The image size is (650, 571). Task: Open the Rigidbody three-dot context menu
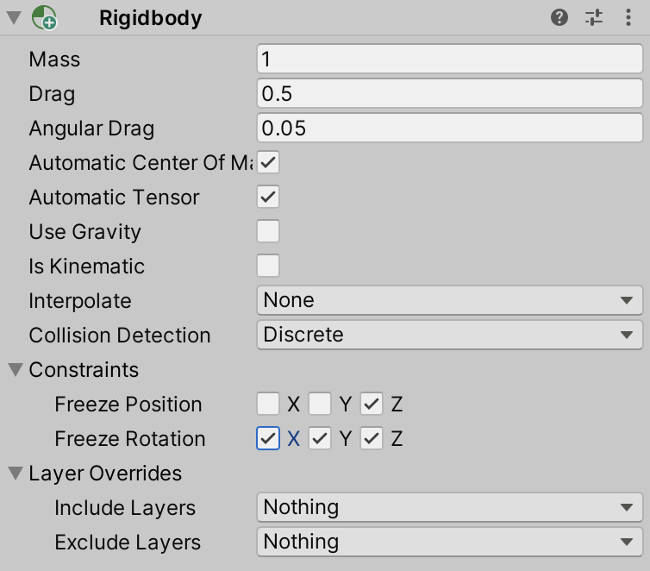click(x=627, y=17)
